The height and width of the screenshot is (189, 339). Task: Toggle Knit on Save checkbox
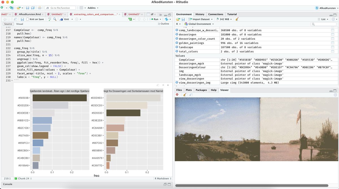point(28,19)
